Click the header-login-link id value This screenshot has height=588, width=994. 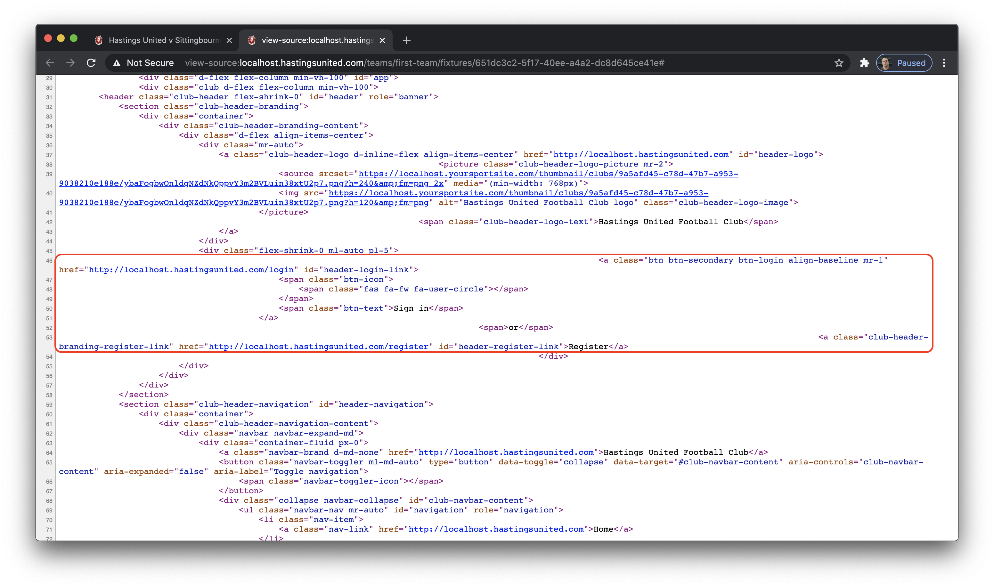[x=366, y=270]
